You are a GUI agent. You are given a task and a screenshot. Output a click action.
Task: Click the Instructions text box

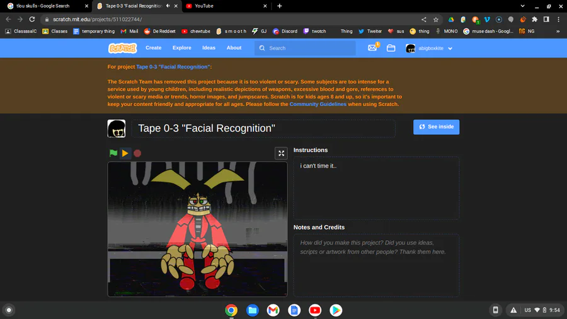point(376,188)
